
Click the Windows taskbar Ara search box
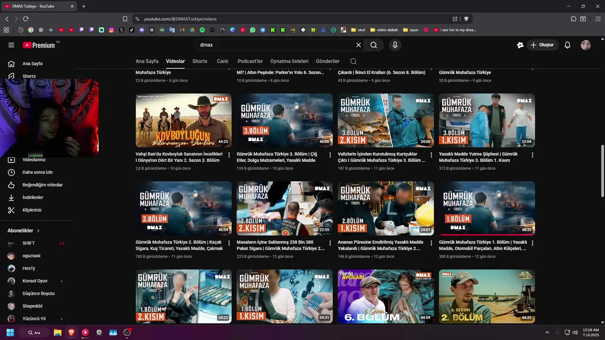34,332
